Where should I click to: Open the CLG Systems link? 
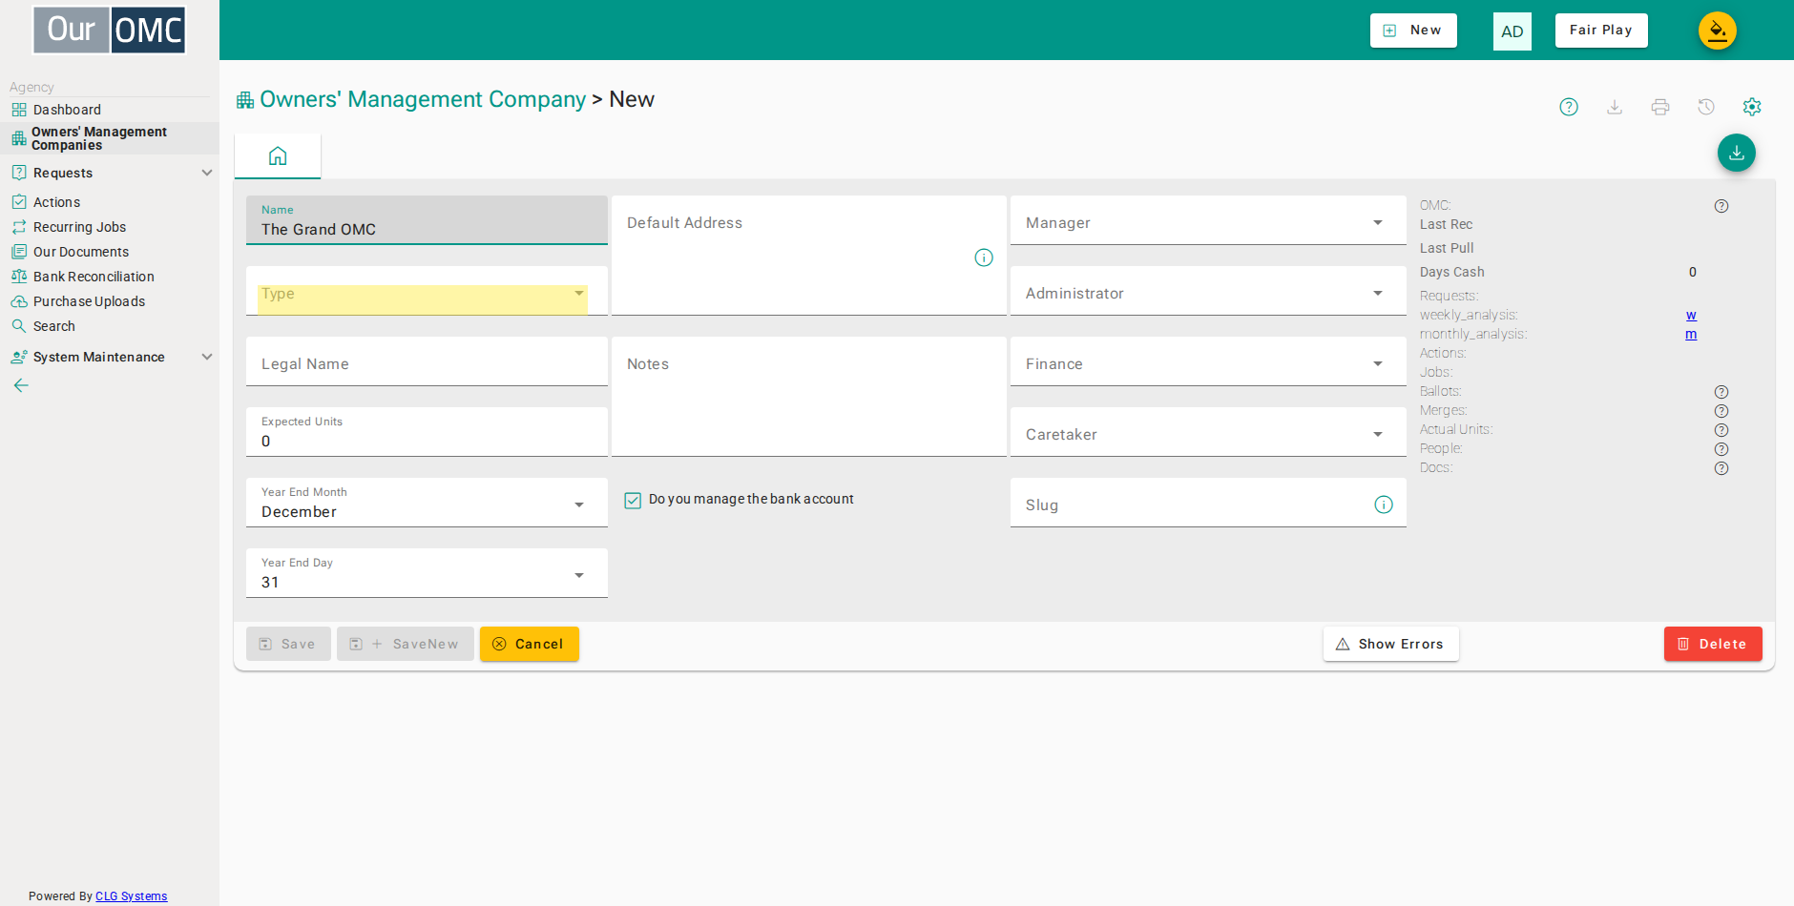pyautogui.click(x=132, y=896)
